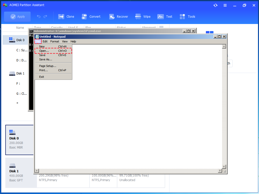Click the Disk 0 drive icon in list
The image size is (259, 194).
12,40
